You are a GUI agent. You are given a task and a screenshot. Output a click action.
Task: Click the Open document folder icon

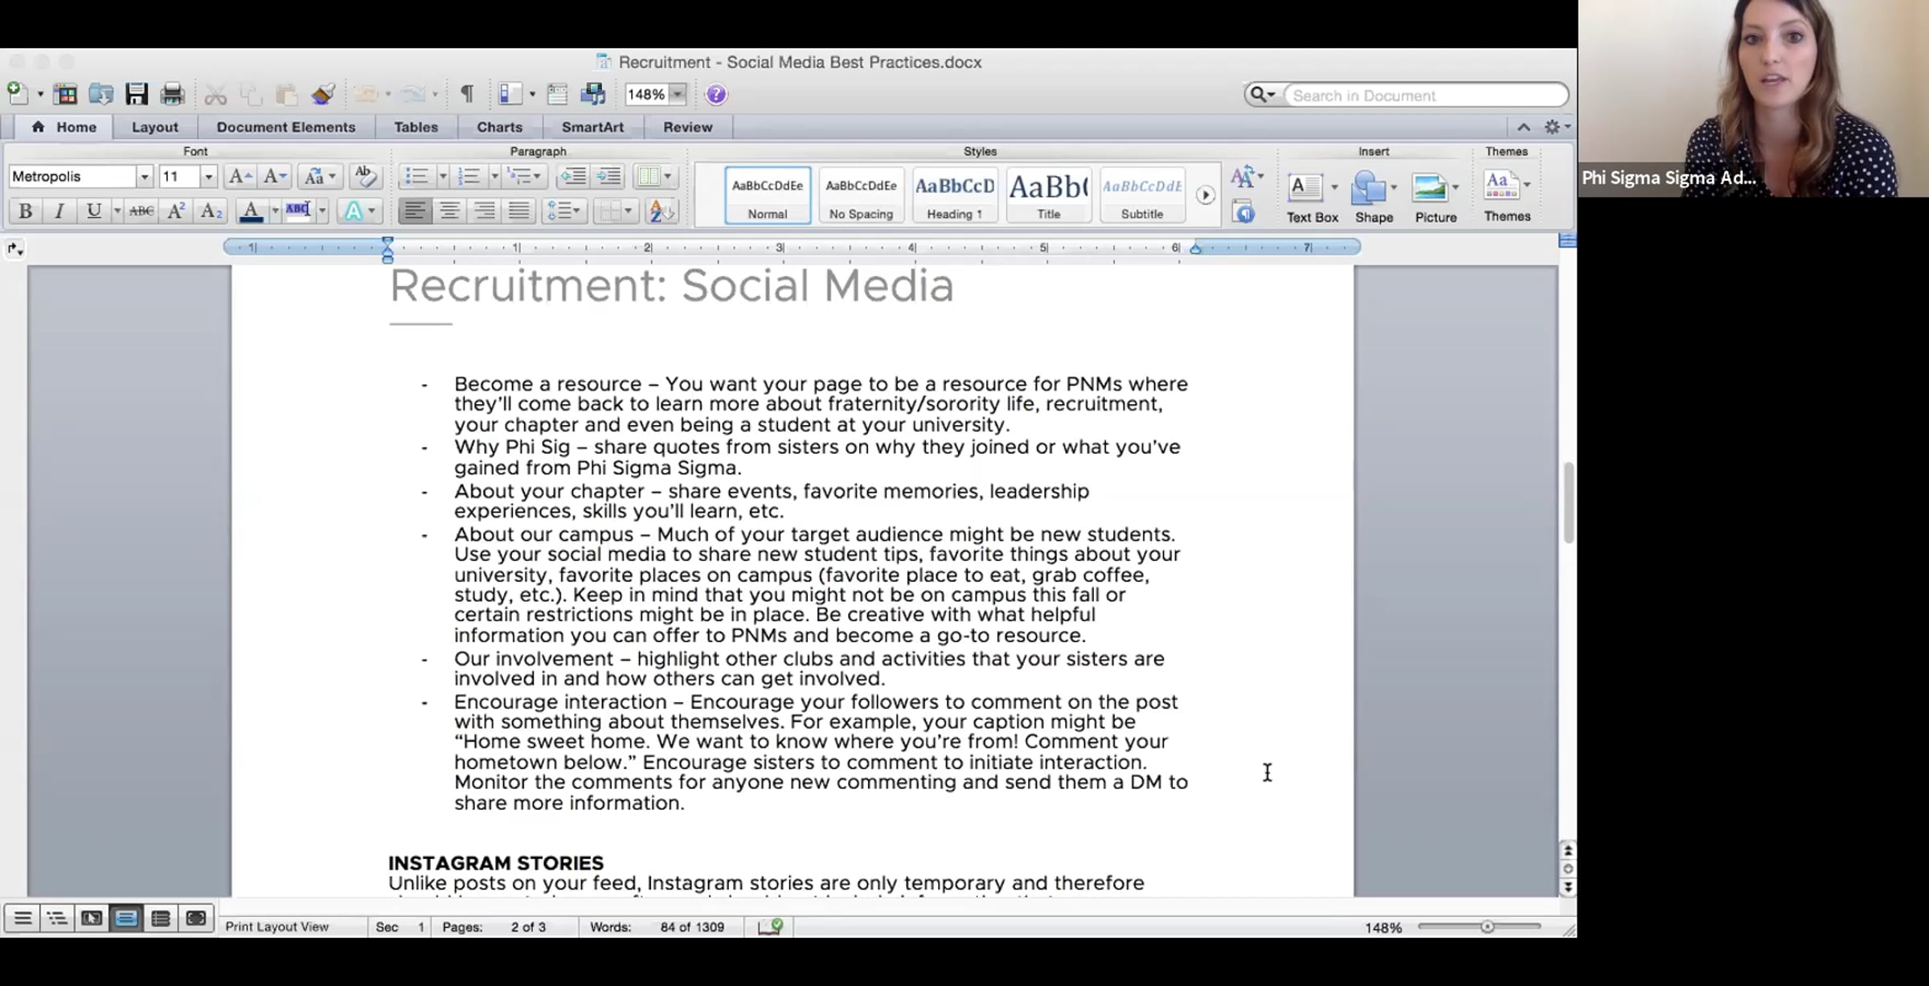point(100,94)
